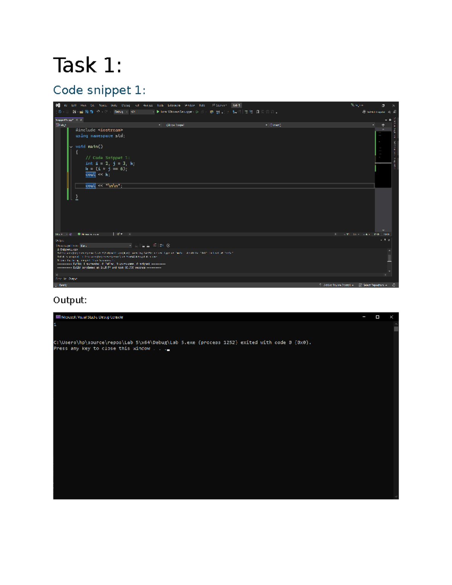Click Select Repository in the status bar
Viewport: 452px width, 585px height.
[373, 285]
